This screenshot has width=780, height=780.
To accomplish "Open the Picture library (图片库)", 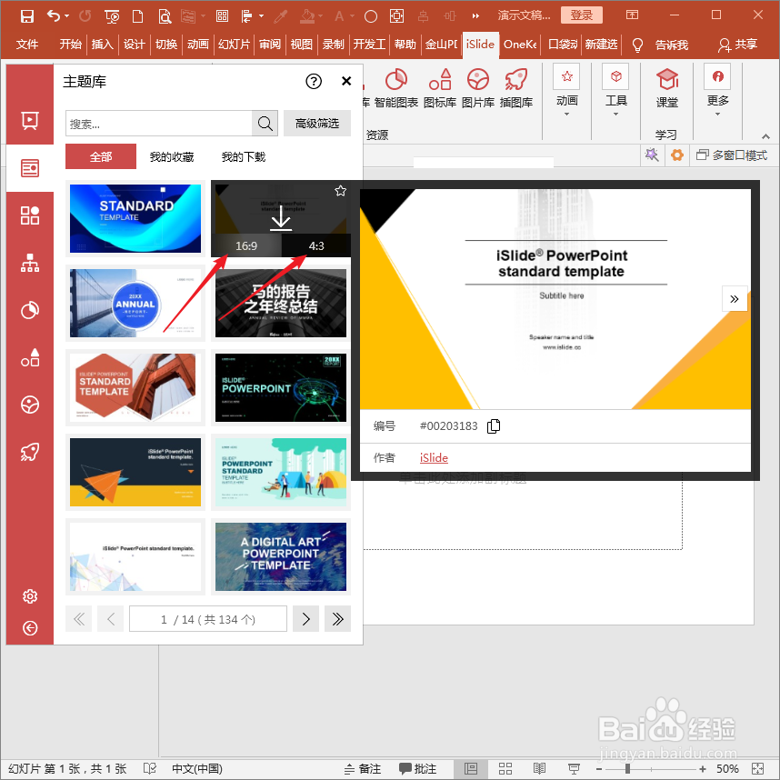I will point(477,88).
